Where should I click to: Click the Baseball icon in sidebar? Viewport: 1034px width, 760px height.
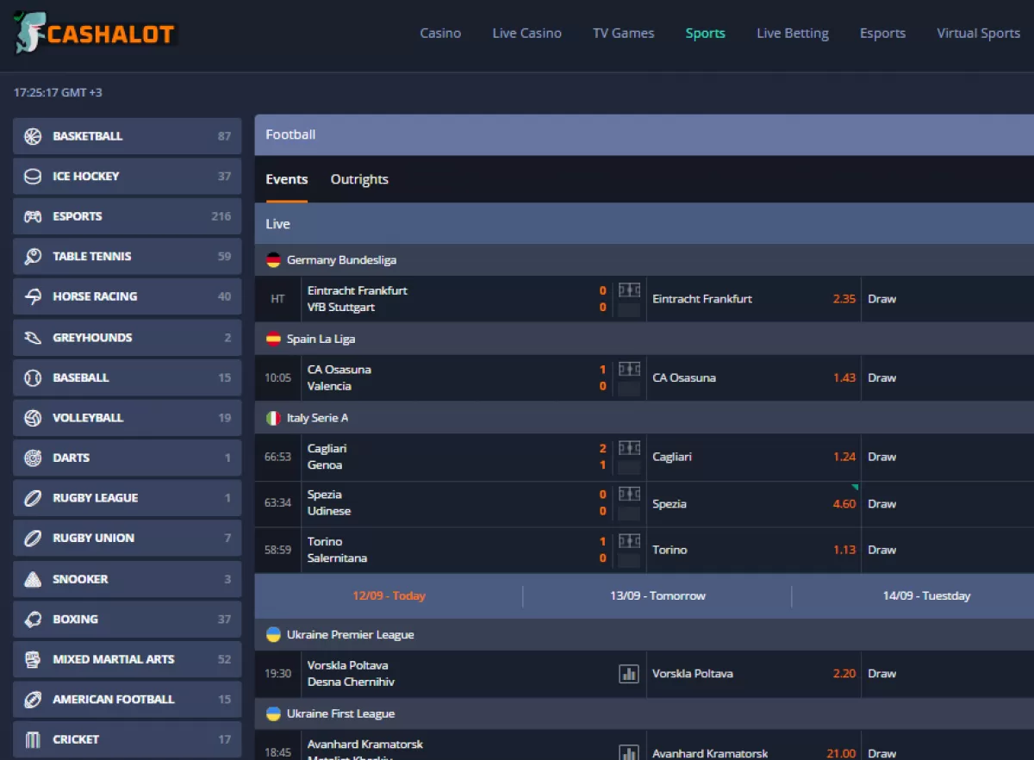tap(33, 377)
